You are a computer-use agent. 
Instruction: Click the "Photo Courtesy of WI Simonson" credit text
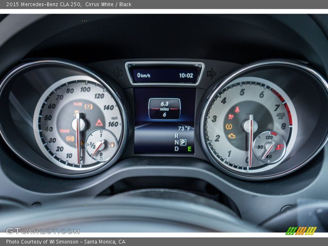(42, 242)
